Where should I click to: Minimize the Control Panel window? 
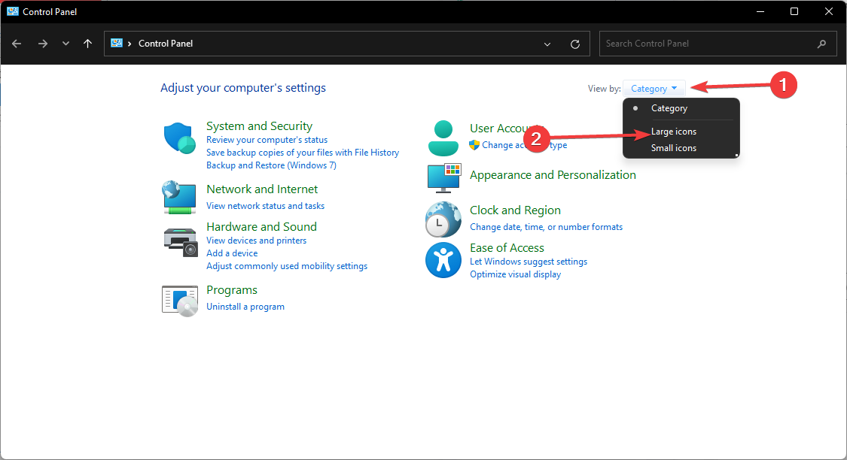(760, 11)
